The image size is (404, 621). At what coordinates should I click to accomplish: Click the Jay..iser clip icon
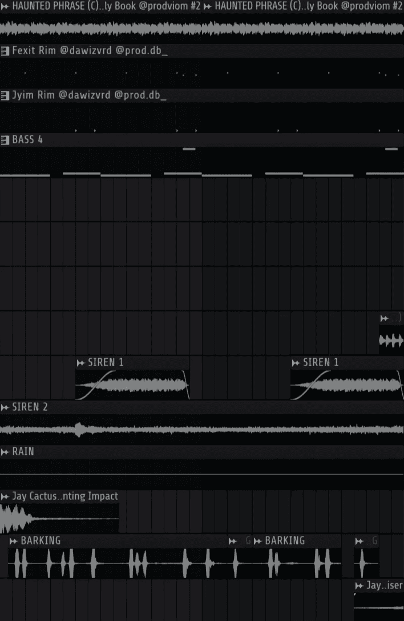click(x=359, y=586)
